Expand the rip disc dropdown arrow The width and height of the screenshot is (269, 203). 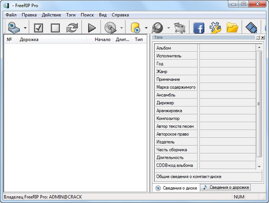click(122, 28)
